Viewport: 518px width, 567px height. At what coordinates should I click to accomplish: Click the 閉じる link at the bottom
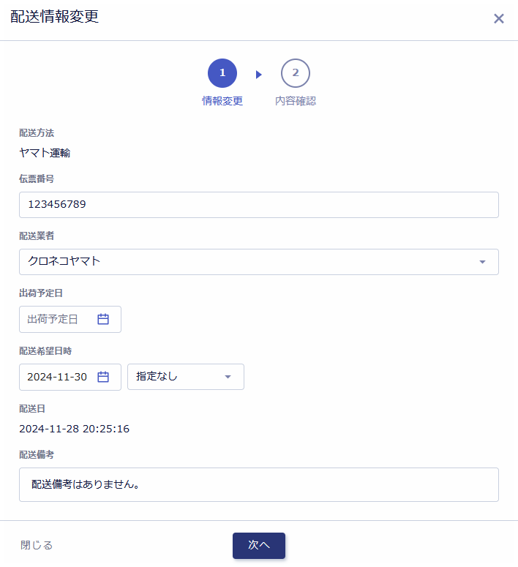(37, 545)
